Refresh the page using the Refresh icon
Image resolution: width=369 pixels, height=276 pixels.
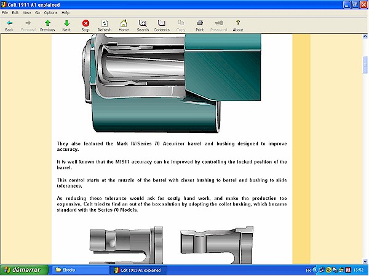[105, 23]
